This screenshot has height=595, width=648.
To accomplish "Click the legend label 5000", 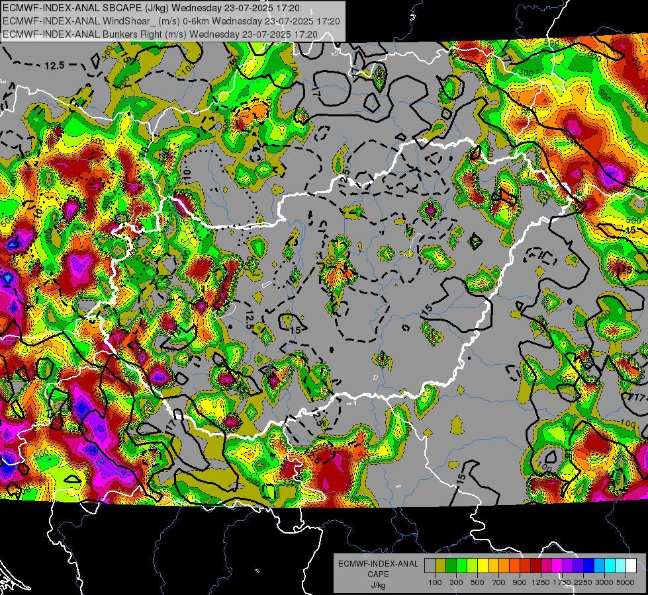I will pyautogui.click(x=625, y=582).
